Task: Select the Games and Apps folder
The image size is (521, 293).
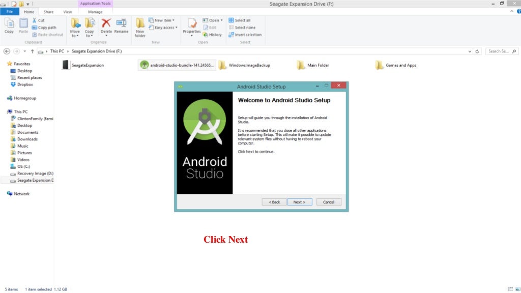Action: click(396, 65)
